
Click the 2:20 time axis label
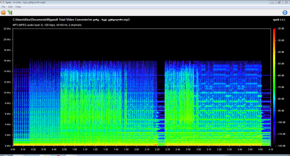(157, 149)
